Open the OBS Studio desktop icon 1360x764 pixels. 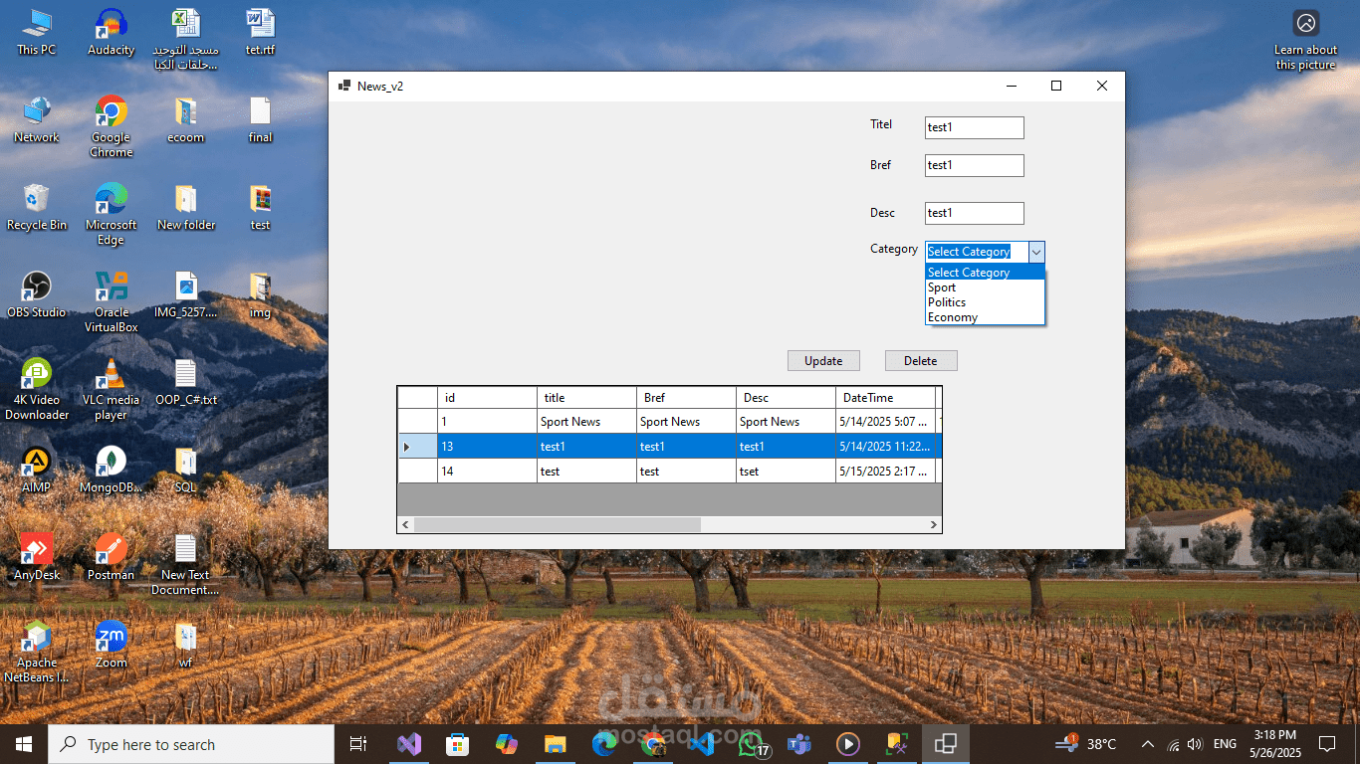[x=37, y=294]
